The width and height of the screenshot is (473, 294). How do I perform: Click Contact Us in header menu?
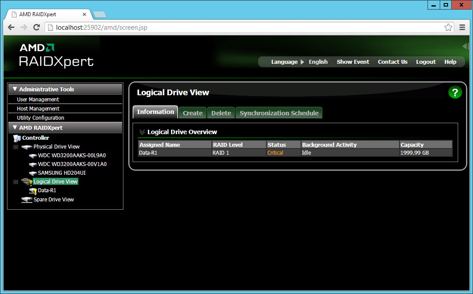click(392, 62)
